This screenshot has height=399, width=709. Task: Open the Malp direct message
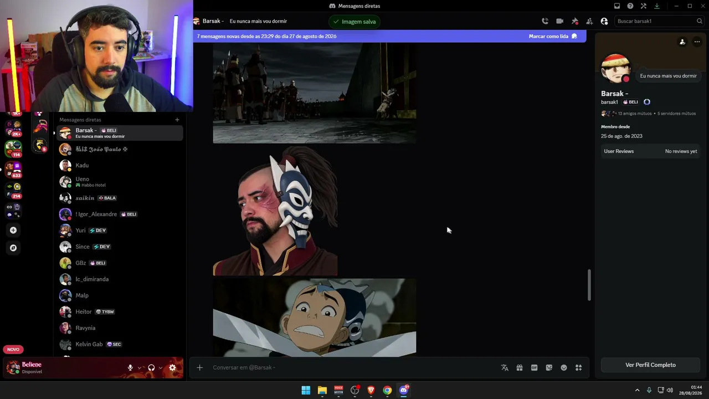120,295
